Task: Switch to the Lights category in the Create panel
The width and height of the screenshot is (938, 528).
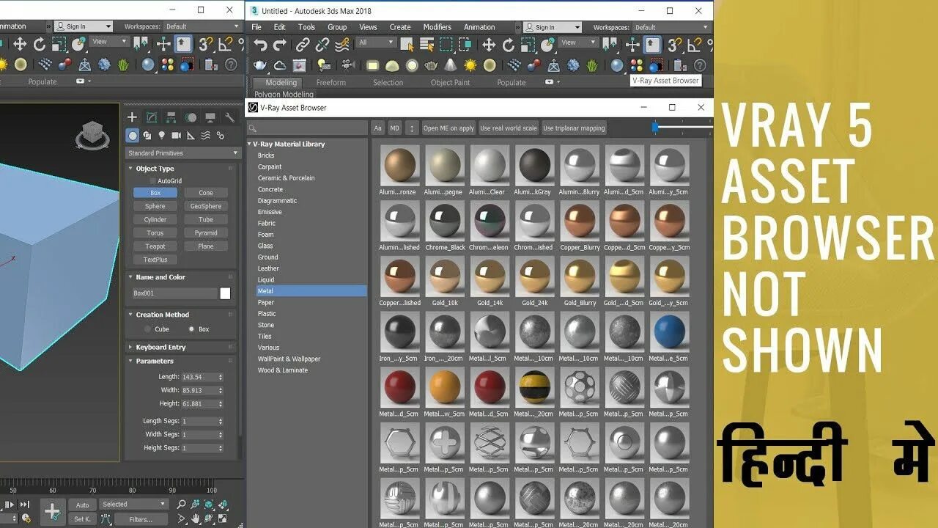Action: click(162, 136)
